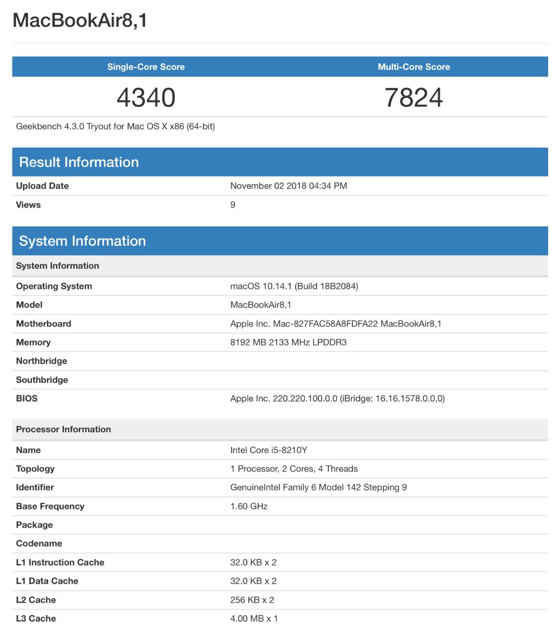Click the Topology value showing 2 Cores
Viewport: 556px width, 636px height.
tap(294, 469)
